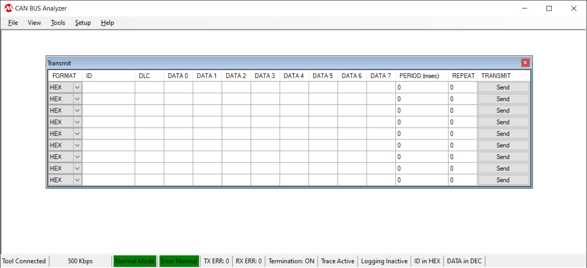Click the DATA 3 column header
Image resolution: width=587 pixels, height=268 pixels.
265,76
